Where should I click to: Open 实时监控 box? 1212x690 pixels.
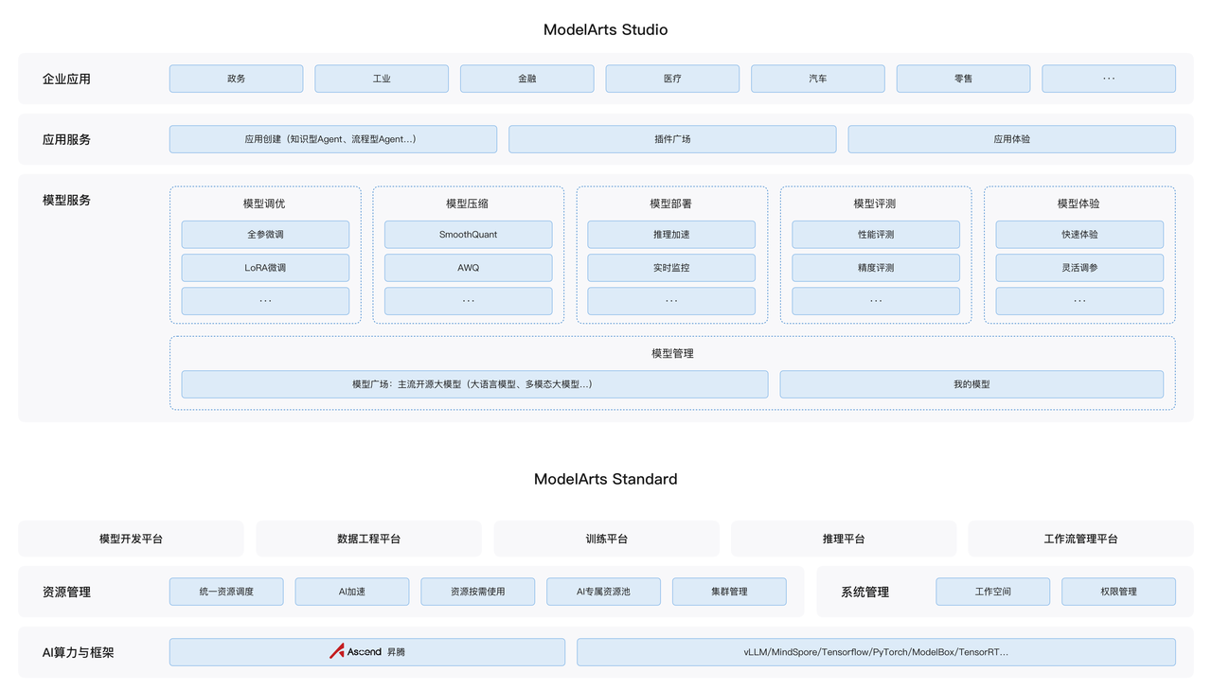click(x=671, y=268)
